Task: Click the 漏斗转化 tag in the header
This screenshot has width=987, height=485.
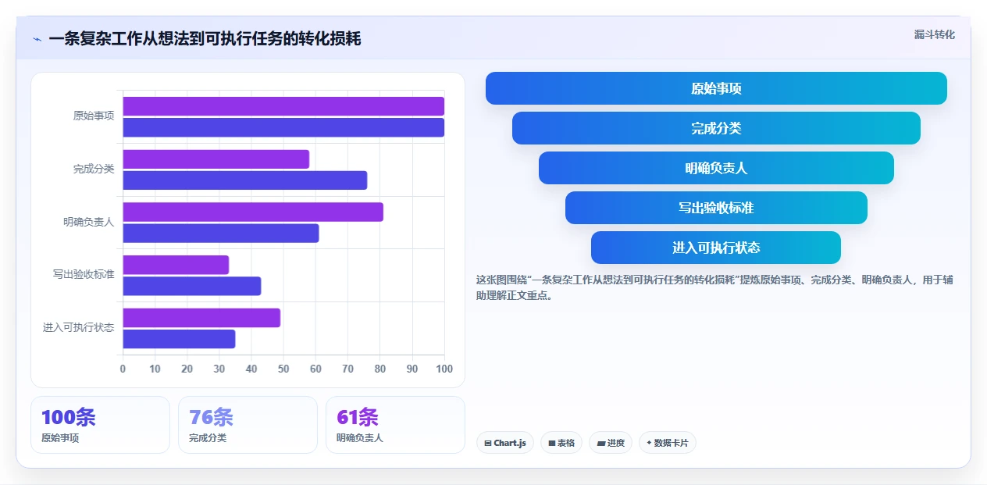Action: point(934,34)
